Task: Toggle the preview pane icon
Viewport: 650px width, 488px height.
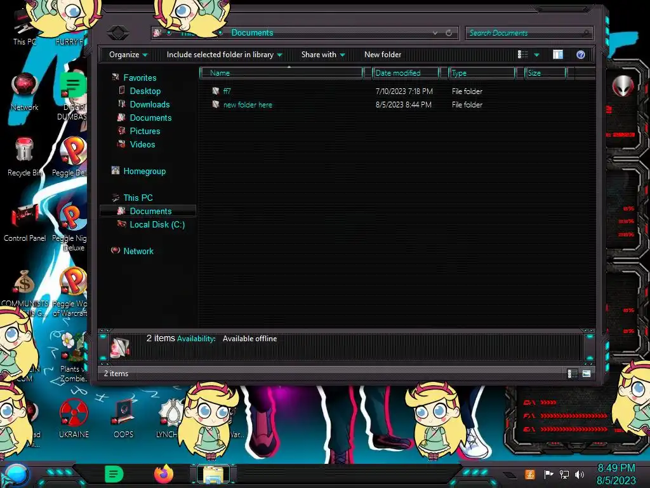Action: coord(558,55)
